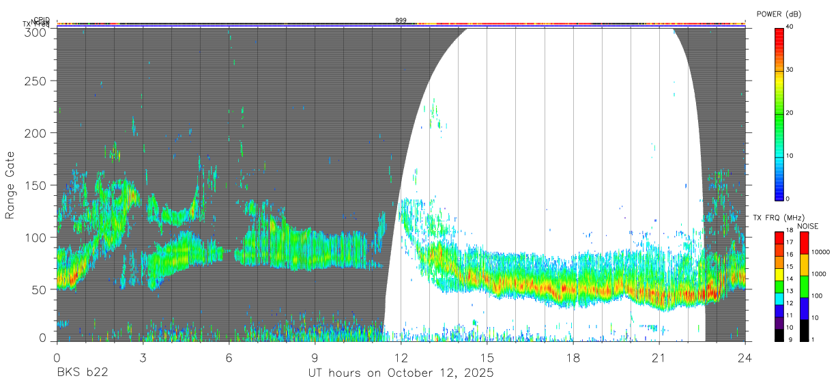Viewport: 838px width, 387px height.
Task: Click the 100 tick on Range Gate axis
Action: [35, 237]
